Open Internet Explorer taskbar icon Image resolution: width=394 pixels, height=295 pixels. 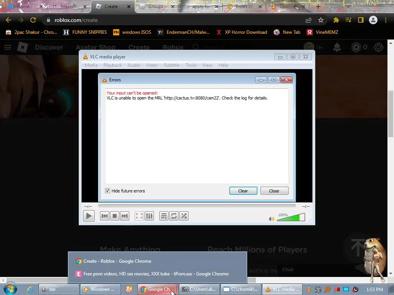pos(30,289)
